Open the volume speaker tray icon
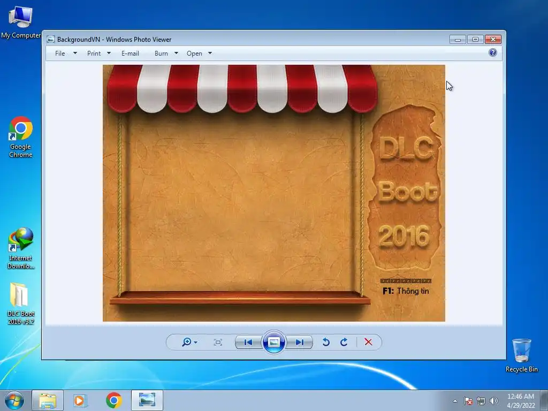The height and width of the screenshot is (411, 548). (493, 401)
